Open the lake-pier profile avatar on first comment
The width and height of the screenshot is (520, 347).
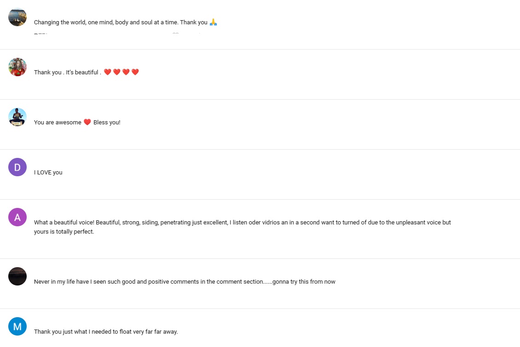pos(17,17)
